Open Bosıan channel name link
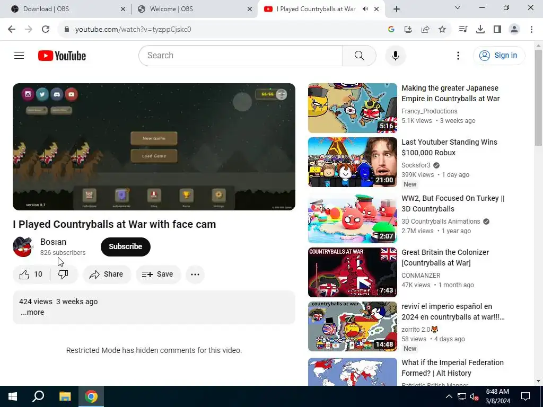 [x=54, y=242]
